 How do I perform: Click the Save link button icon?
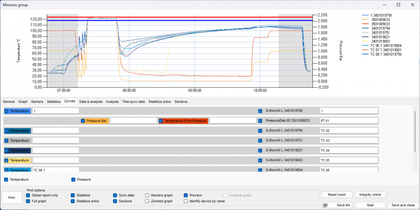coord(325,205)
